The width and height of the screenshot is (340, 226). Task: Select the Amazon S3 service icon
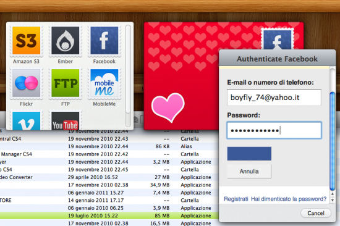[x=26, y=41]
